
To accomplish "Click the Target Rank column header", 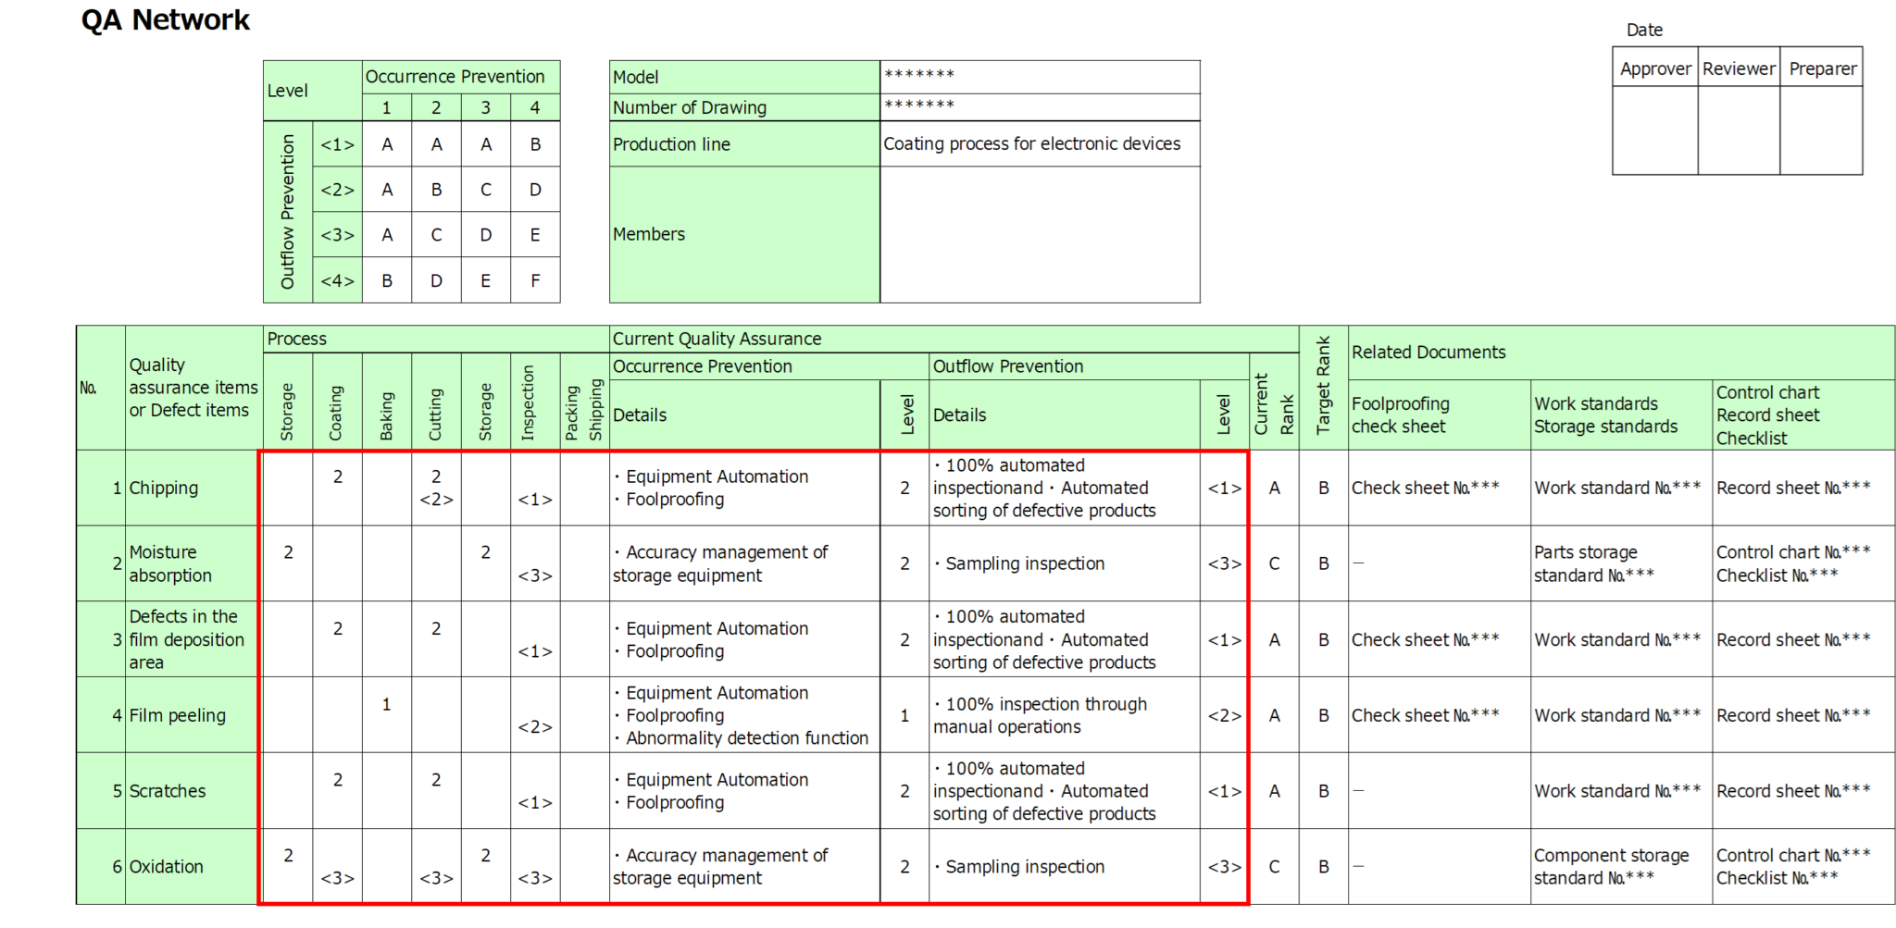I will point(1323,388).
